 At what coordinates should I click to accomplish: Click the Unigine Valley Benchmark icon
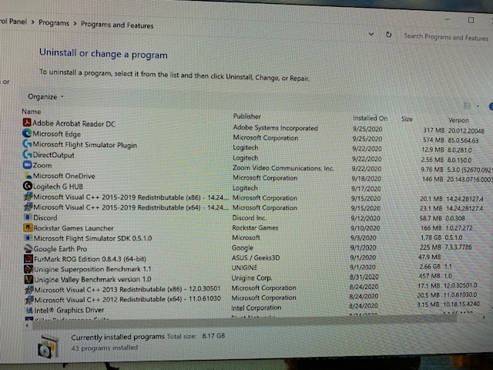pos(29,279)
